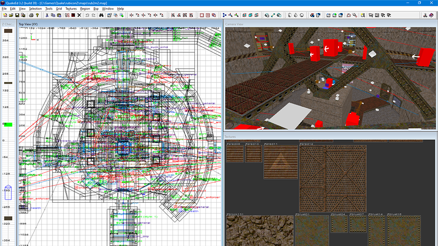
Task: Delete selection with the black X icon
Action: 79,15
